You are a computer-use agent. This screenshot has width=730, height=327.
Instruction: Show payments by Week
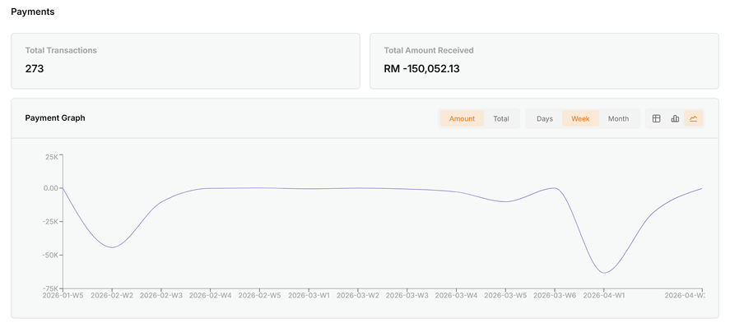pos(580,118)
